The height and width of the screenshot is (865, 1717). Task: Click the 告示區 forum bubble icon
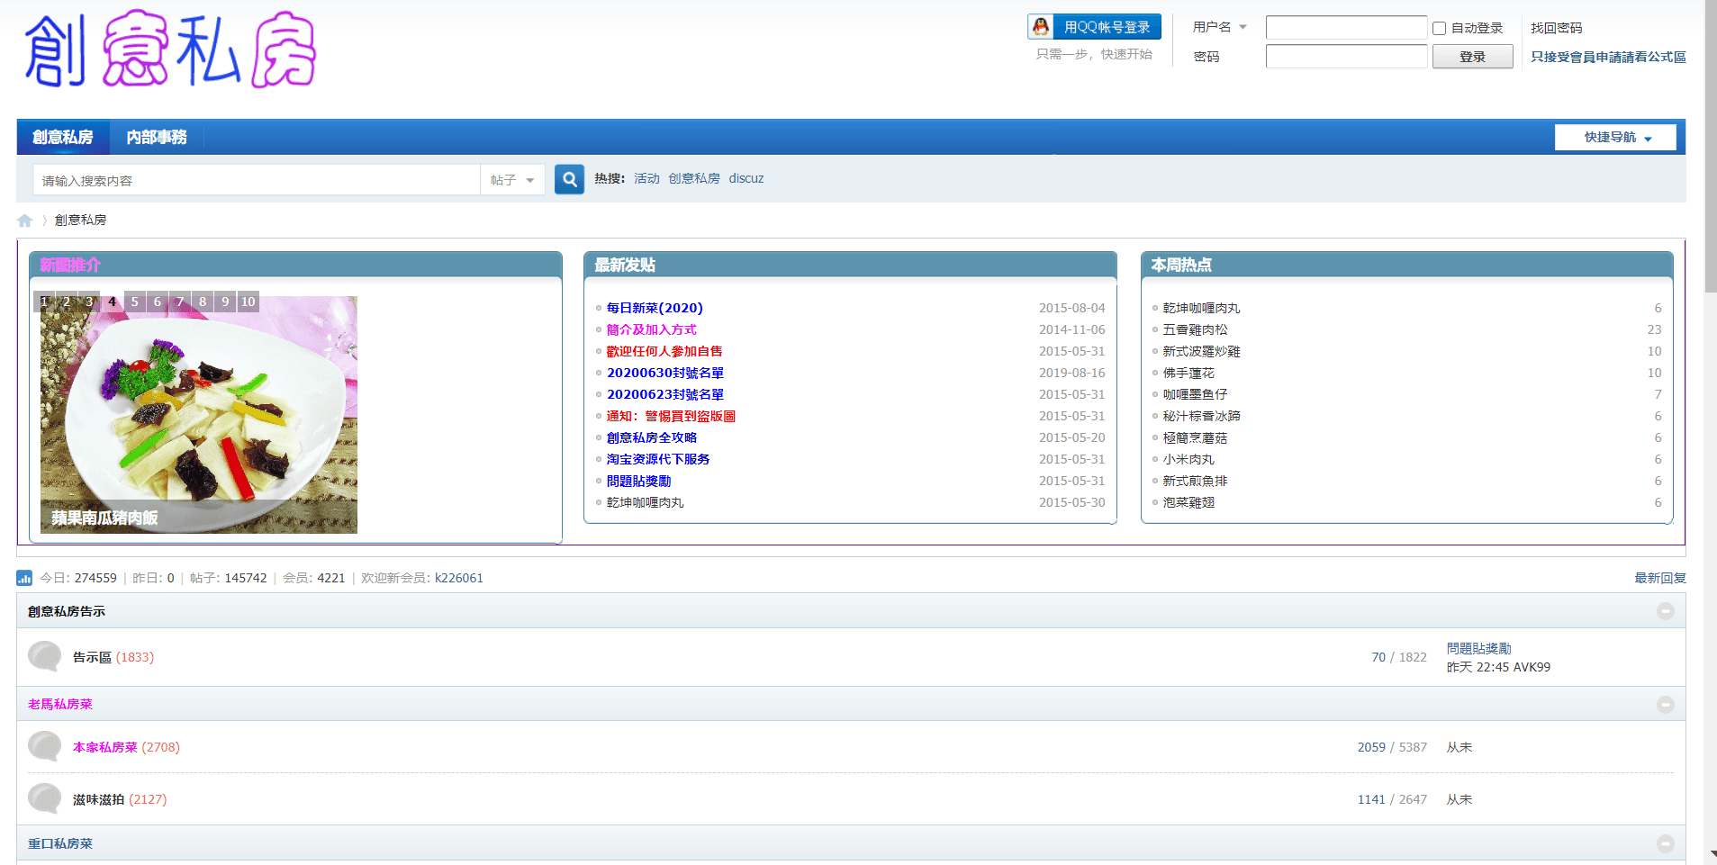click(x=44, y=656)
